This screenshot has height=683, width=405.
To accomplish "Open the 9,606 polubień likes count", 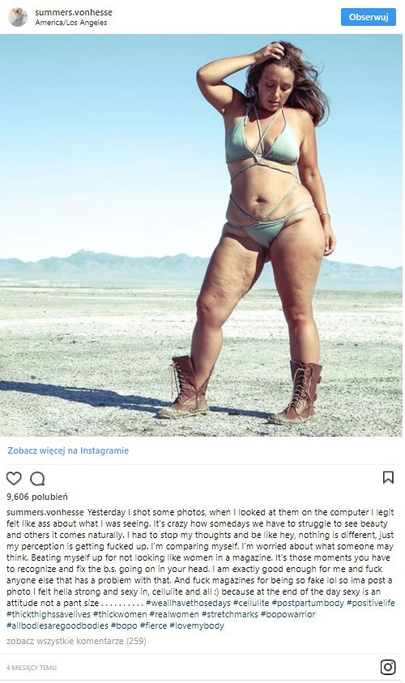I will click(37, 497).
